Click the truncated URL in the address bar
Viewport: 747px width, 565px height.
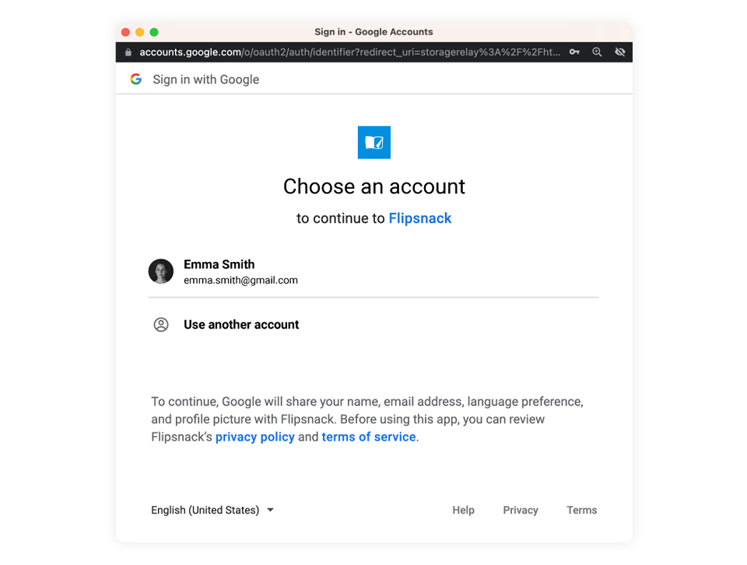pos(350,51)
